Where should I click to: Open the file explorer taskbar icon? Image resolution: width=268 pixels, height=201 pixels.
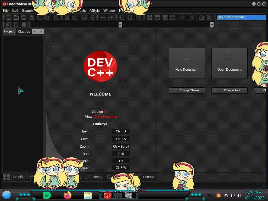click(88, 195)
